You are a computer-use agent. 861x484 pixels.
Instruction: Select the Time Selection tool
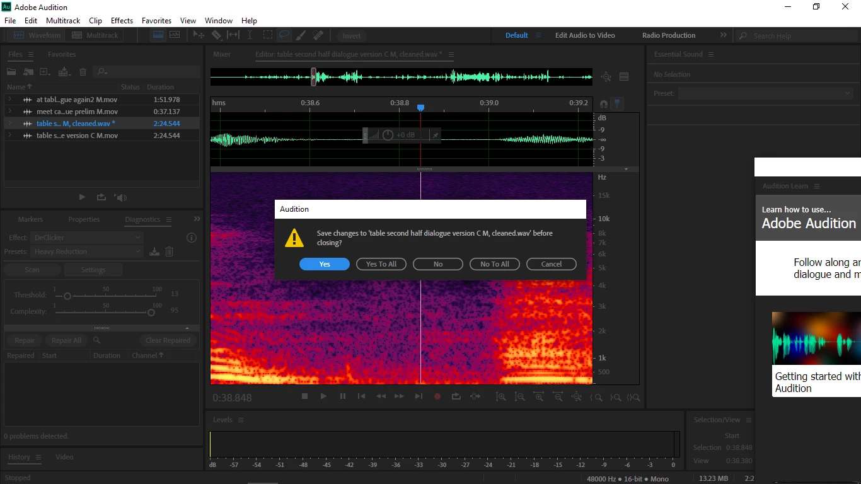(x=250, y=35)
